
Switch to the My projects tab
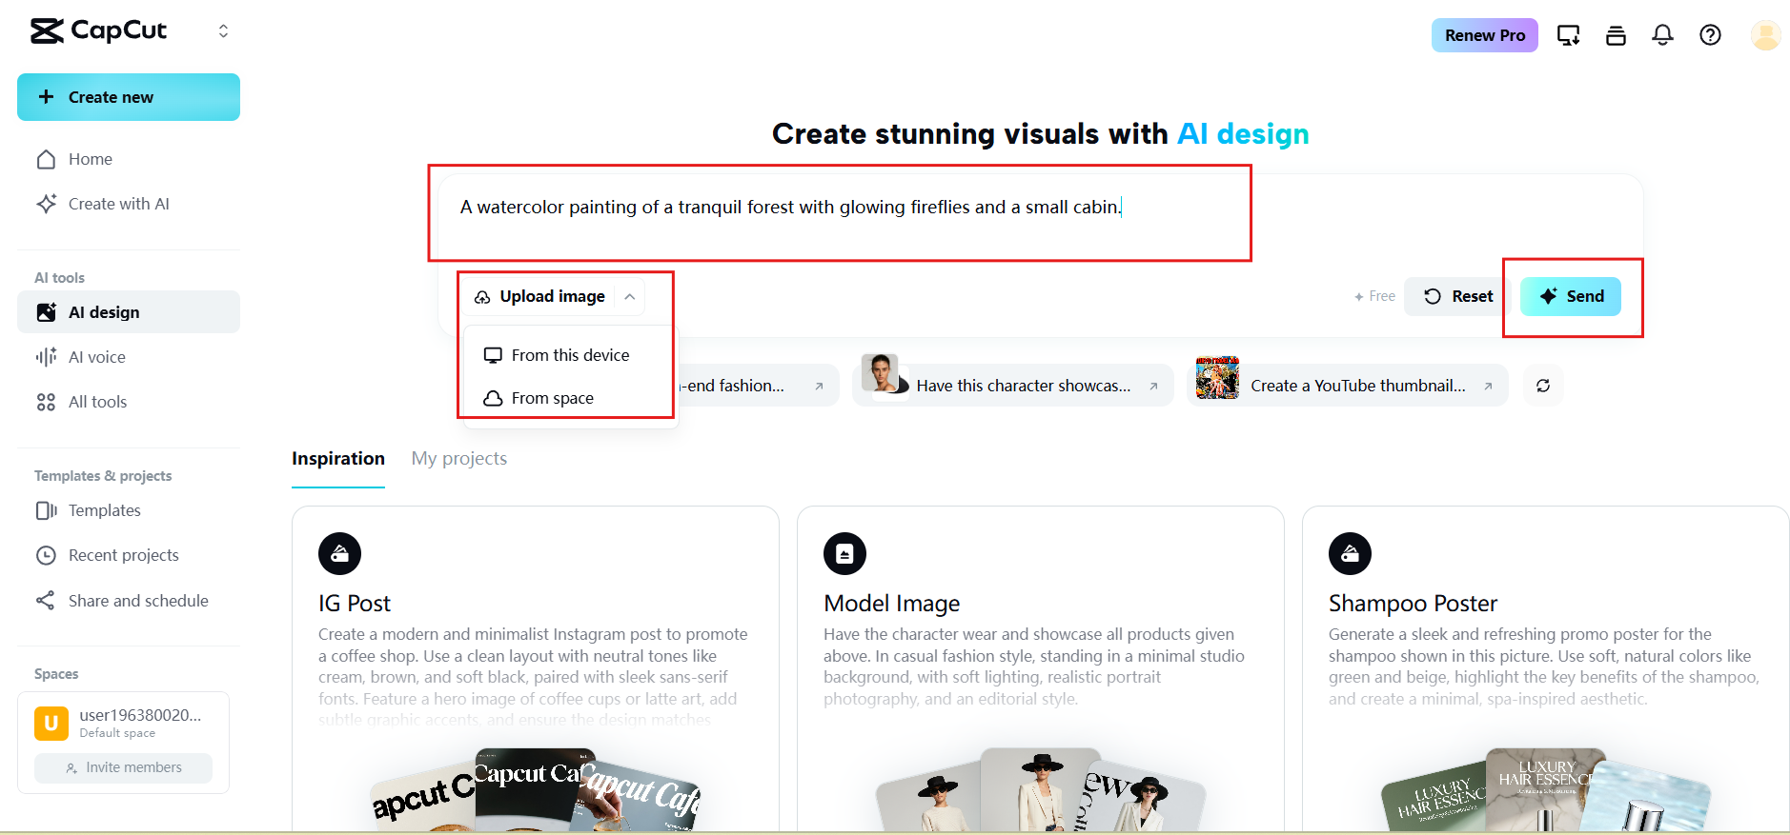click(x=458, y=458)
